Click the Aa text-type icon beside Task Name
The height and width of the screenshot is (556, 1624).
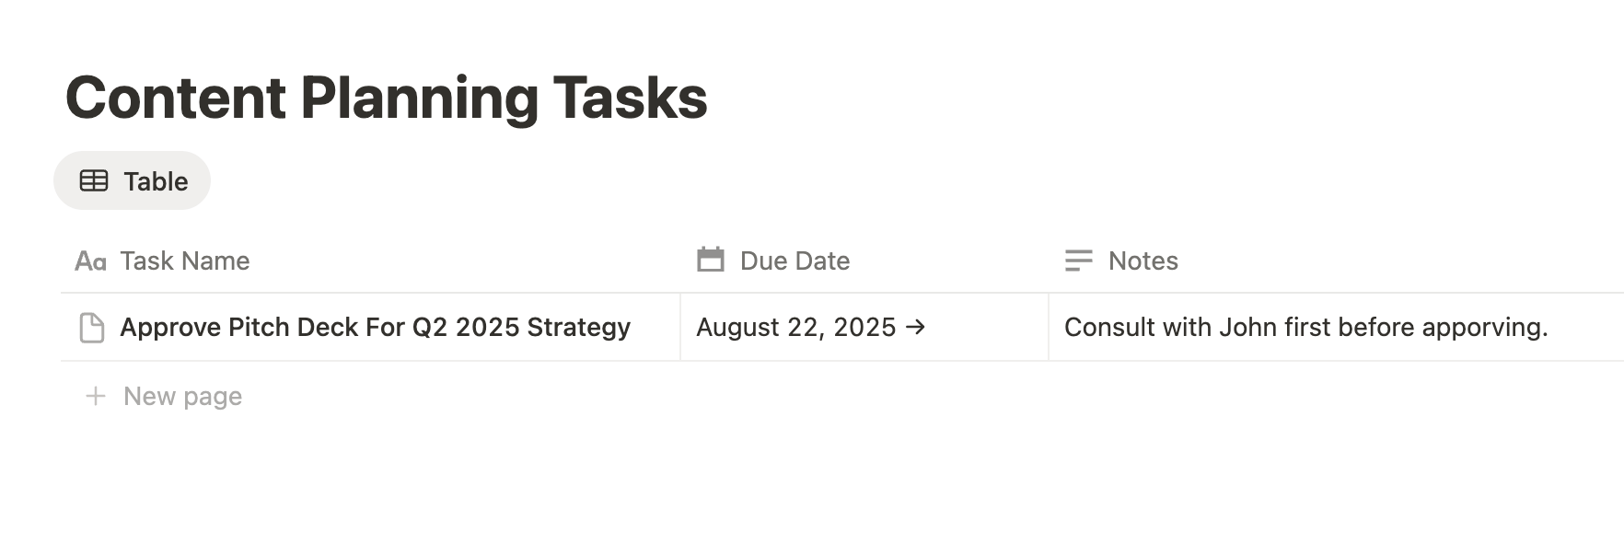pos(90,261)
